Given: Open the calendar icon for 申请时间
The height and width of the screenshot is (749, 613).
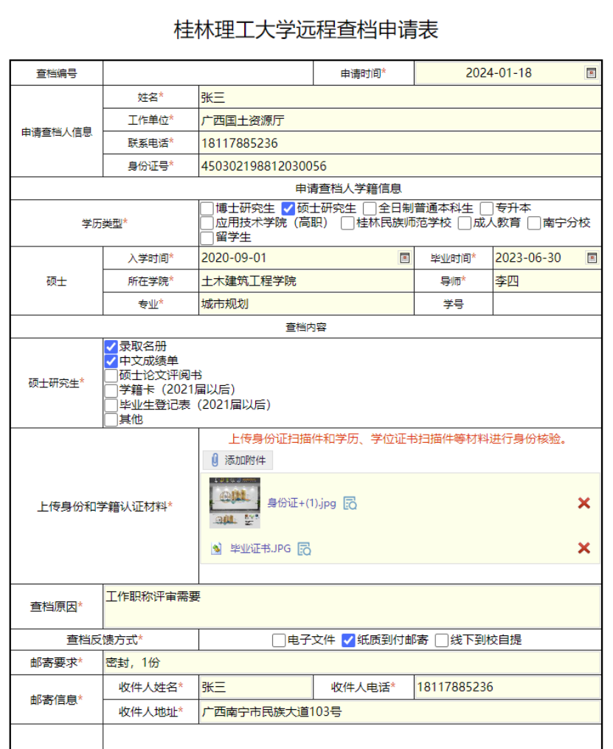Looking at the screenshot, I should (591, 73).
